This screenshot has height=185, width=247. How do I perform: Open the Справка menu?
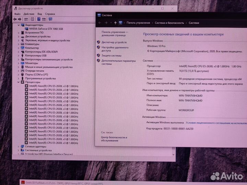[x=50, y=14]
